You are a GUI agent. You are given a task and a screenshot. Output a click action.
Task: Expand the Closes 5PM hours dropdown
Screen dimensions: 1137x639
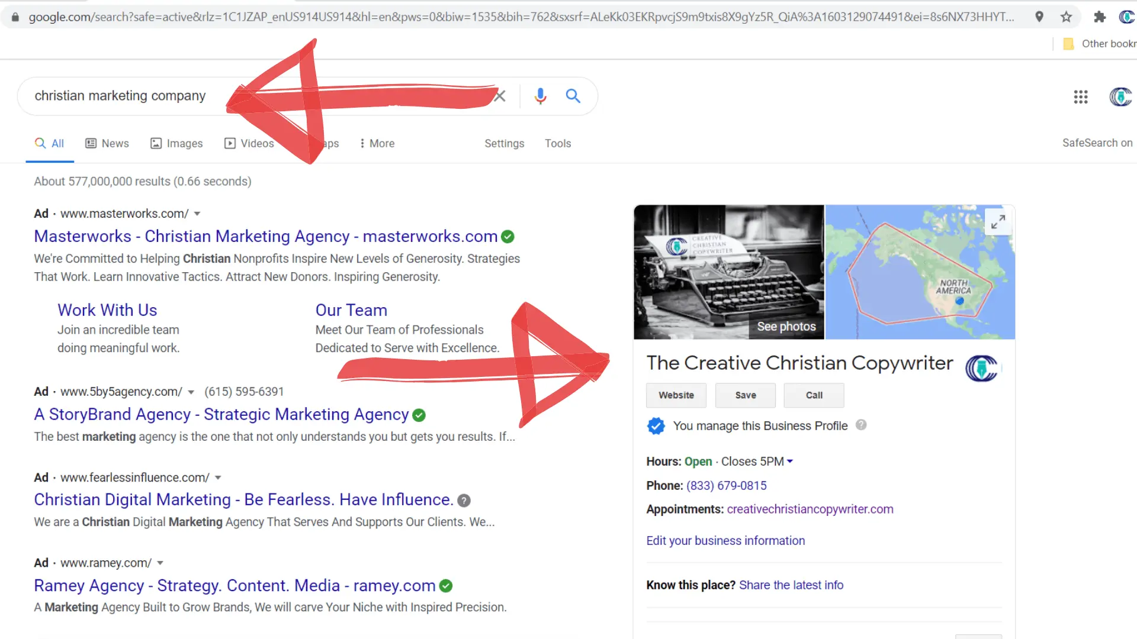point(790,461)
